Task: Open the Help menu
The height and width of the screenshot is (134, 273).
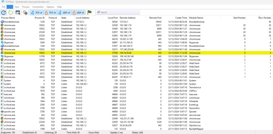Action: (x=59, y=7)
